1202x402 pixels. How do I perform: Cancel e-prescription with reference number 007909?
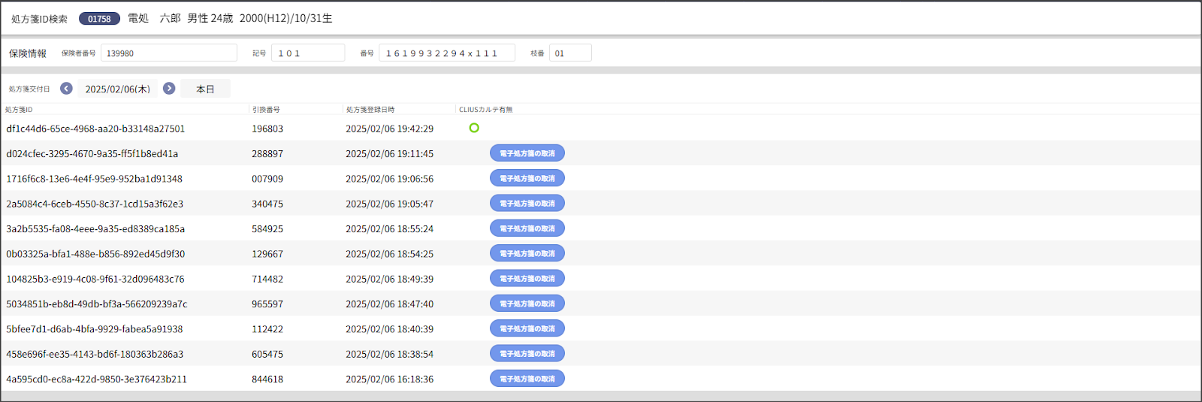point(527,179)
